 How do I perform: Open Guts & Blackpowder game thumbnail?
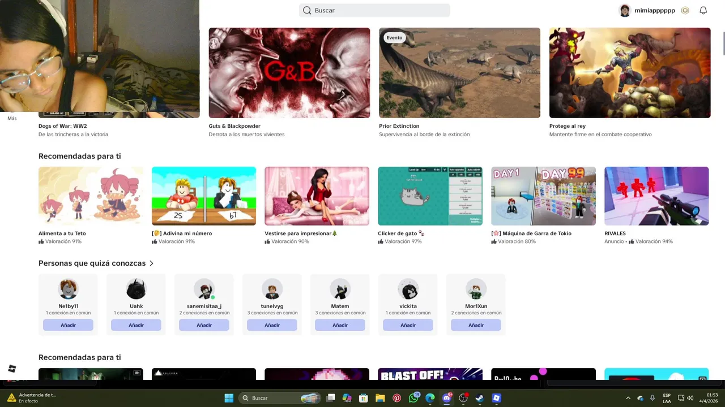[x=289, y=73]
